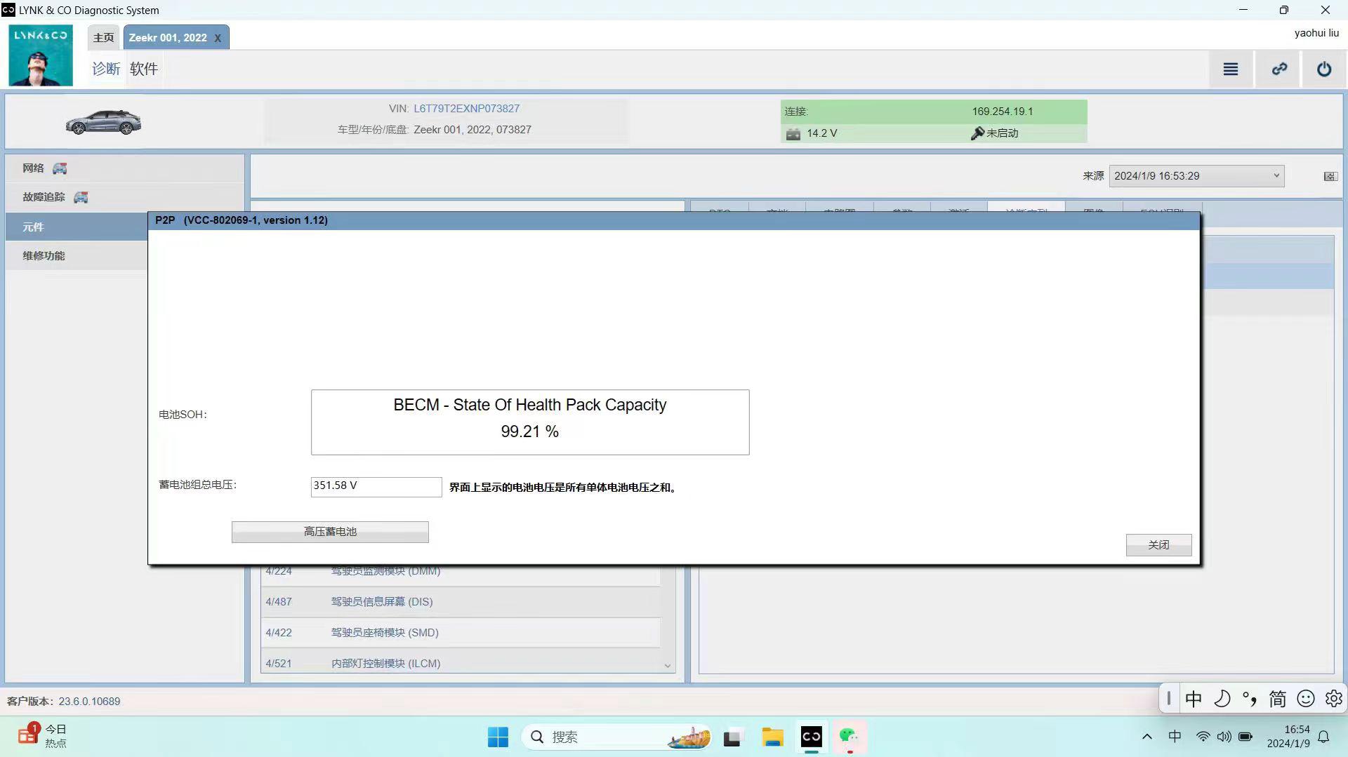1348x757 pixels.
Task: Click the 351.58 V voltage field
Action: tap(376, 486)
